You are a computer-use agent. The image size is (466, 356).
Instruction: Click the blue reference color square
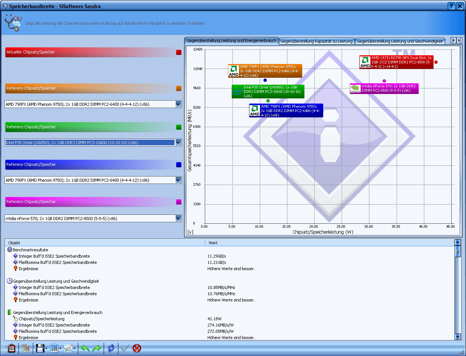coord(179,165)
